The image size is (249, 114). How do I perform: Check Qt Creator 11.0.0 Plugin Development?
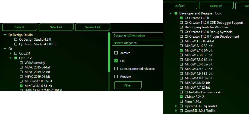[181, 37]
